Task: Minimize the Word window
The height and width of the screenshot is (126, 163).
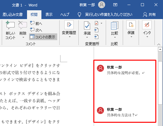Action: (129, 5)
